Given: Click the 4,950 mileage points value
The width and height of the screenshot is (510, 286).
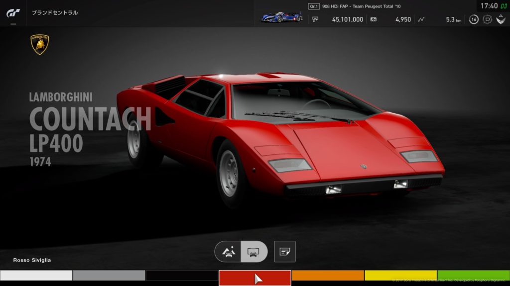Looking at the screenshot, I should (x=403, y=19).
